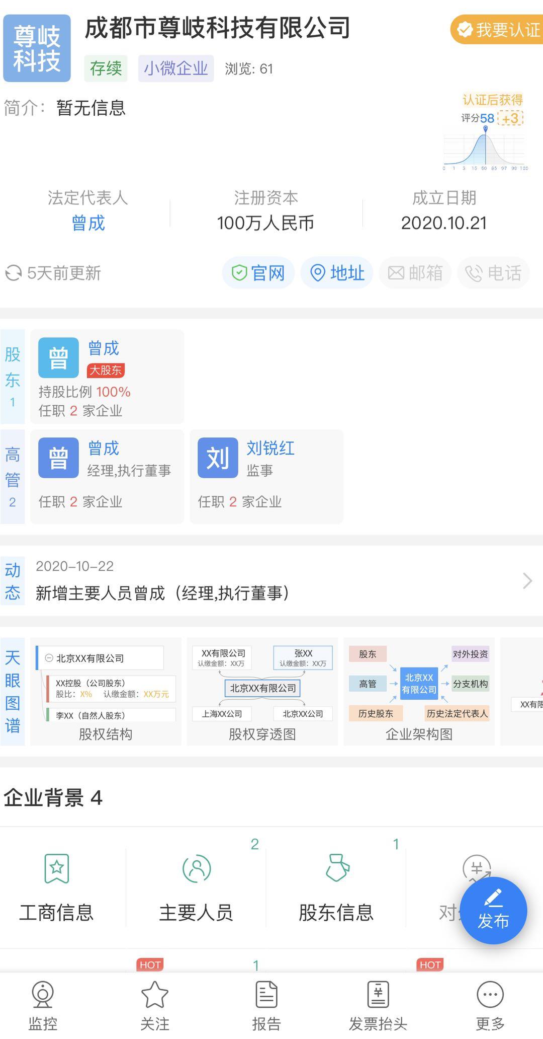Open the 官网 official website button
This screenshot has height=1039, width=543.
pyautogui.click(x=258, y=273)
